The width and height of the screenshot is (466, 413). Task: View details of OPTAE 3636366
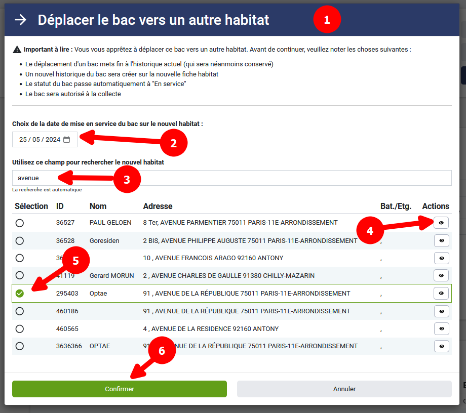[441, 346]
